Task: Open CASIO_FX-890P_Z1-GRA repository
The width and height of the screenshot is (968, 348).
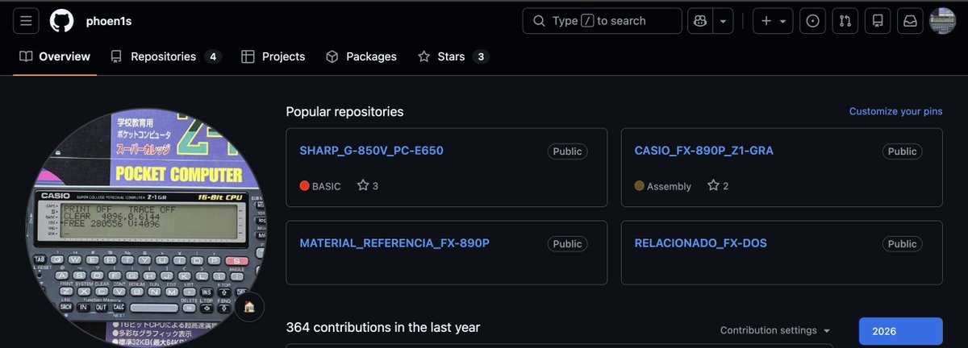Action: coord(704,151)
